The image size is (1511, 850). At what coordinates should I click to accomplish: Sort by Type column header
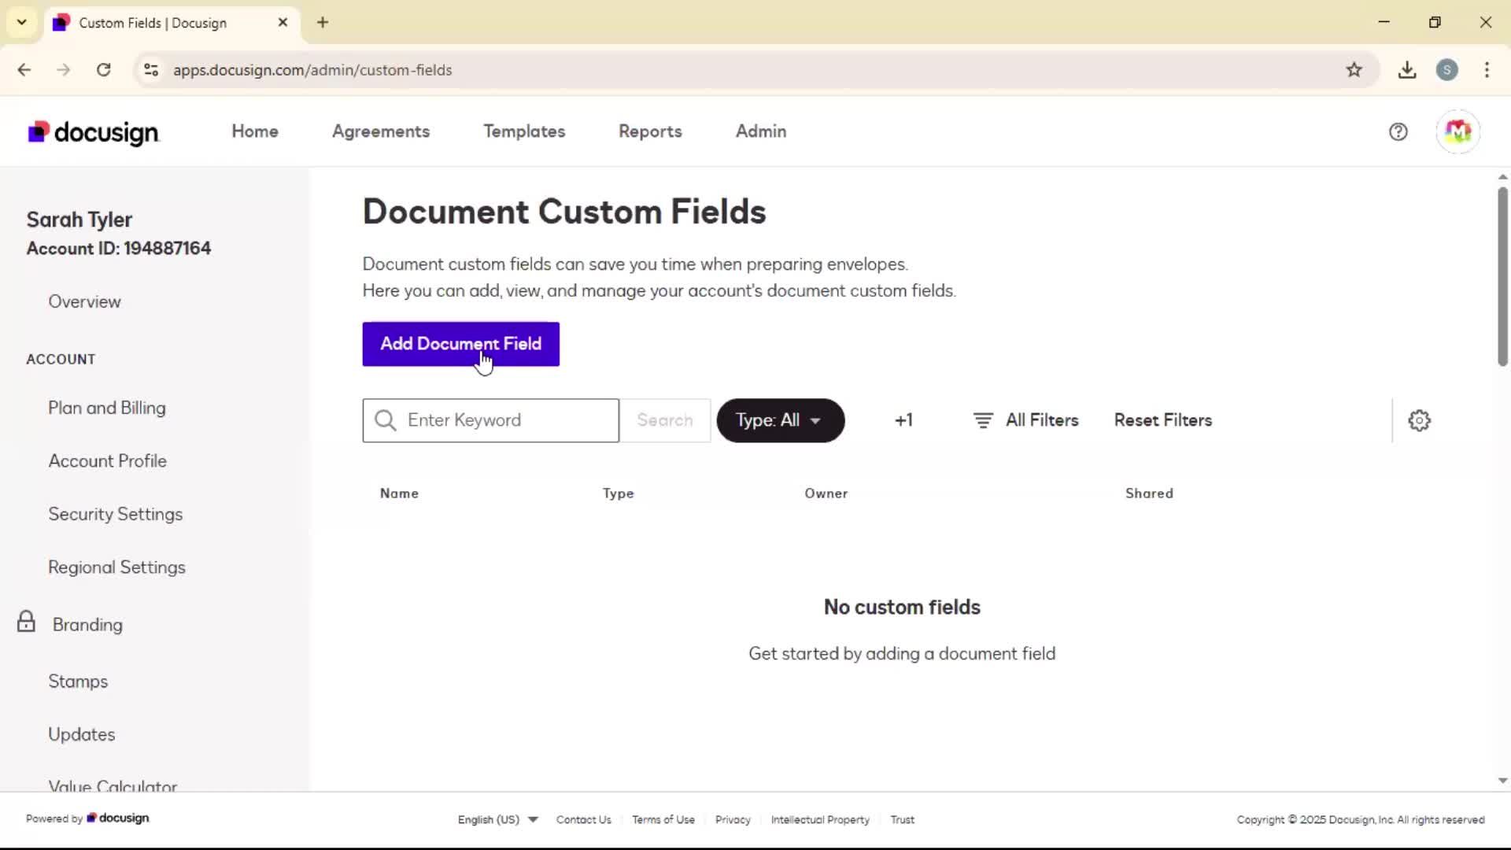coord(618,493)
